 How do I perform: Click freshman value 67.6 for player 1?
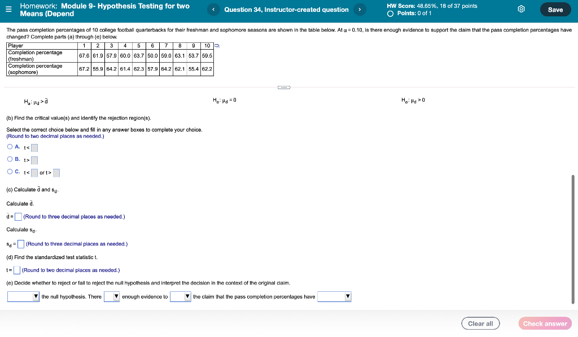point(84,56)
